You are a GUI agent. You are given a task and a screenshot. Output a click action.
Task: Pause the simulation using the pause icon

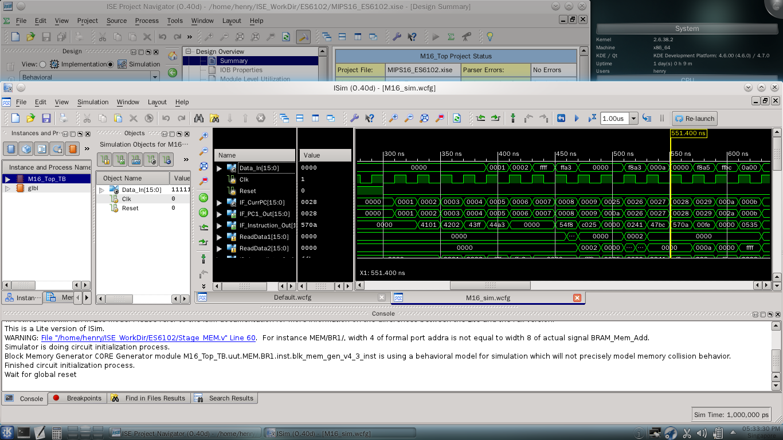[x=662, y=119]
